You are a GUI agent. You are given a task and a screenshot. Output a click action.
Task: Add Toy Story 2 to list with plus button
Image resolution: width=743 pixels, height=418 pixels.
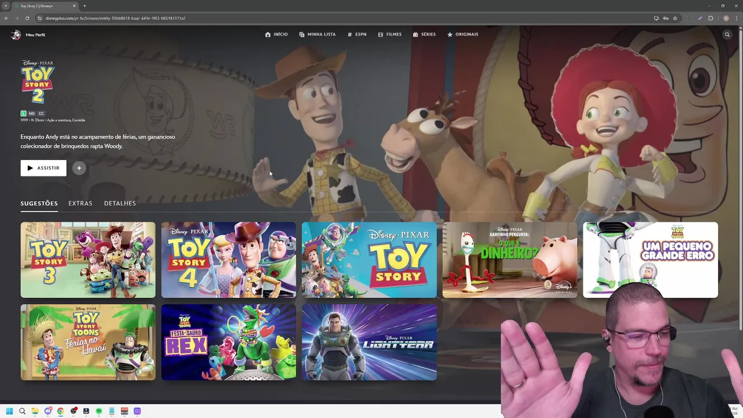point(79,168)
